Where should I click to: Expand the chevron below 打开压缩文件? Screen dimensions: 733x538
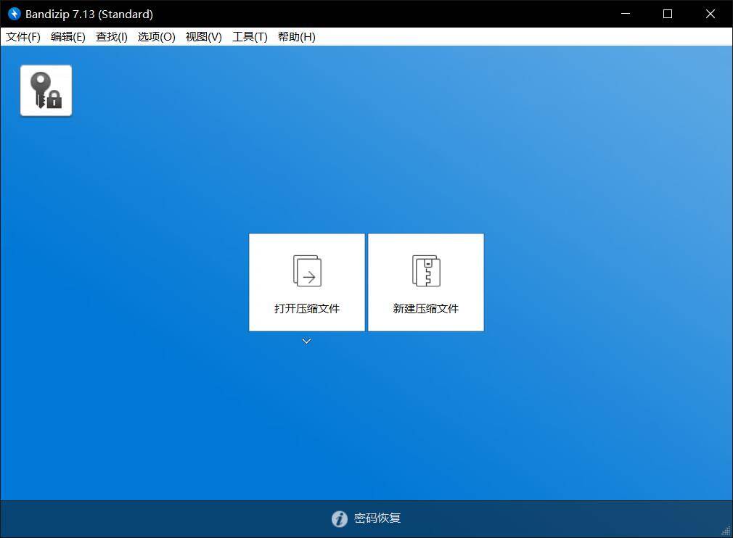(306, 341)
